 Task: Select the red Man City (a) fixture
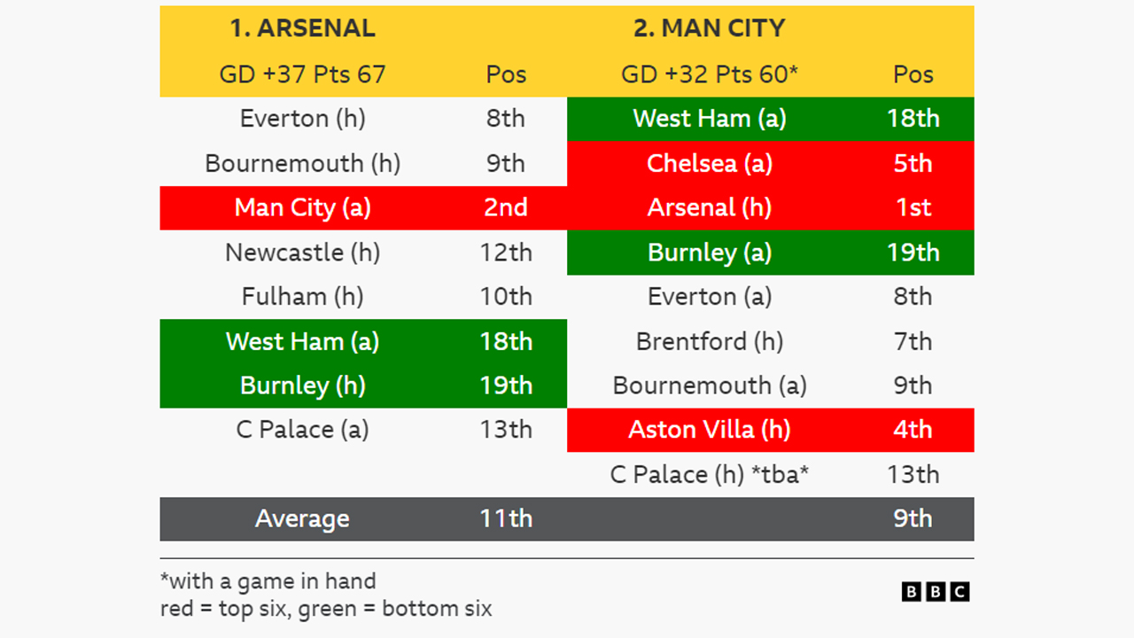click(x=302, y=208)
